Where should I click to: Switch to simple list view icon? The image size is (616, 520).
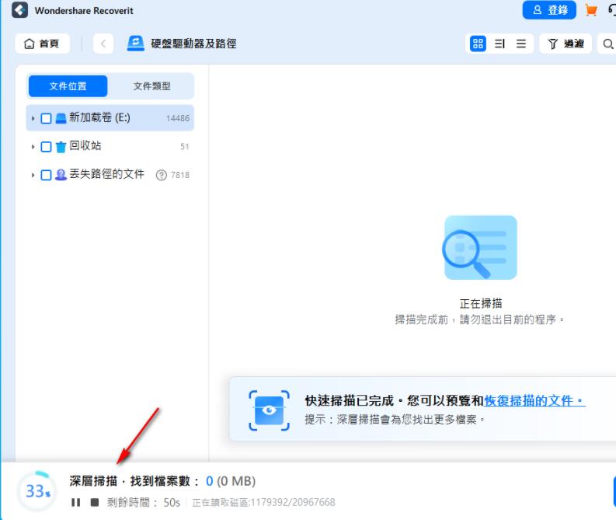pos(521,44)
